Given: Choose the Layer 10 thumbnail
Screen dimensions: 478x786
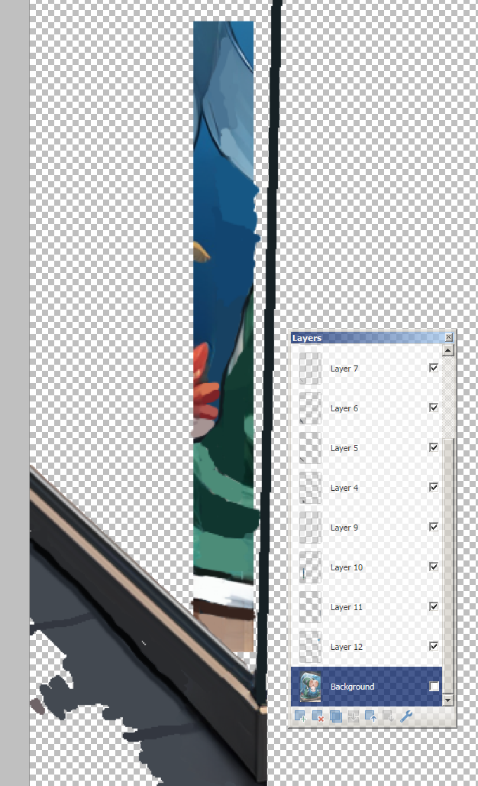Looking at the screenshot, I should pyautogui.click(x=310, y=567).
